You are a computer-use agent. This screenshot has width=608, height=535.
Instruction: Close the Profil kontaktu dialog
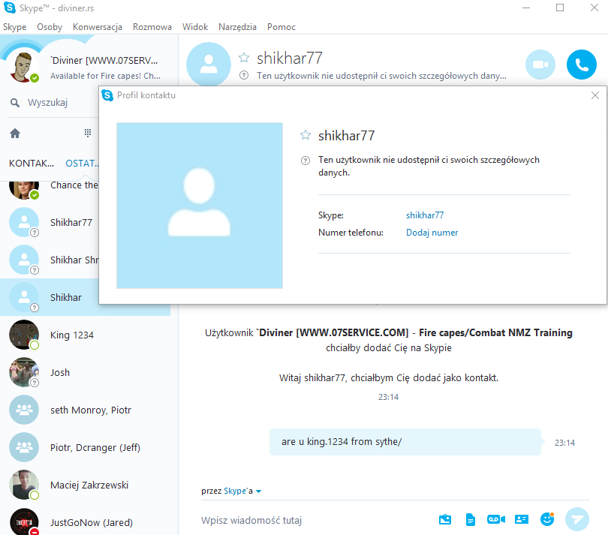tap(595, 95)
